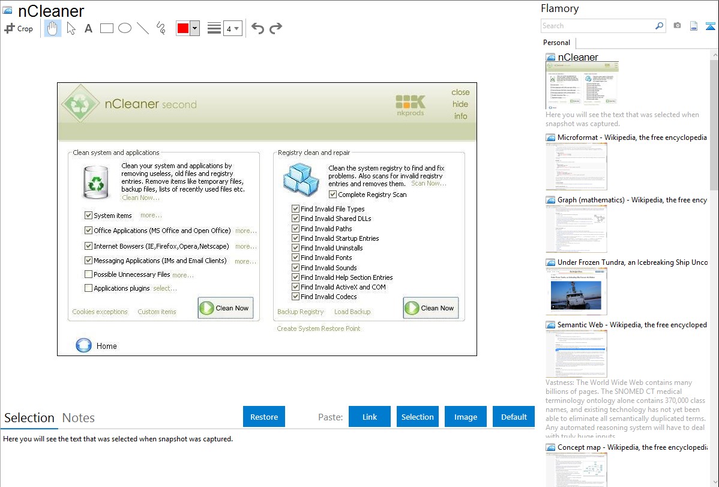The height and width of the screenshot is (487, 719).
Task: Open the Semantic Web snapshot thumbnail
Action: click(x=576, y=354)
